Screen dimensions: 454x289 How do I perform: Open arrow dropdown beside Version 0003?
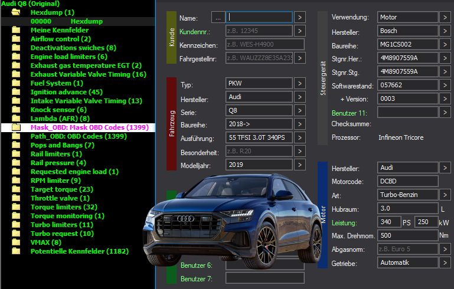[x=445, y=98]
